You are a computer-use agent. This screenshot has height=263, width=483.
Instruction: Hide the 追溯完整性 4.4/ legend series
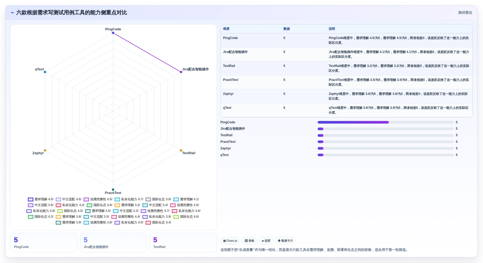pos(126,217)
